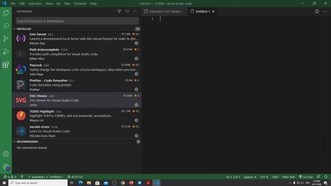Open Task View on the taskbar
The height and width of the screenshot is (186, 331).
(x=72, y=182)
